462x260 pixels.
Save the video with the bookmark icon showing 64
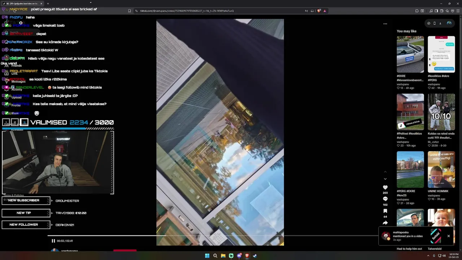pyautogui.click(x=385, y=211)
